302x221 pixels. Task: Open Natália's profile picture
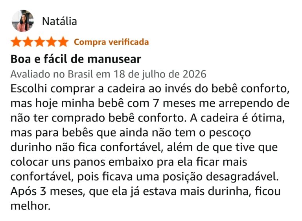(23, 21)
